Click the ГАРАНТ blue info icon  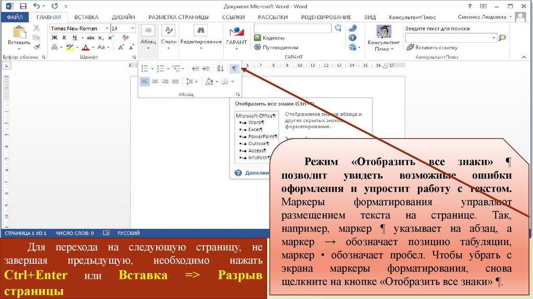point(352,37)
